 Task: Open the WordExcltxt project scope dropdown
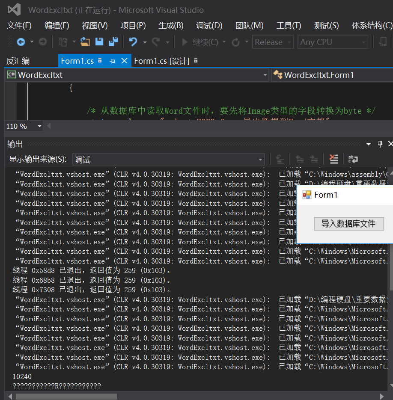pyautogui.click(x=137, y=75)
